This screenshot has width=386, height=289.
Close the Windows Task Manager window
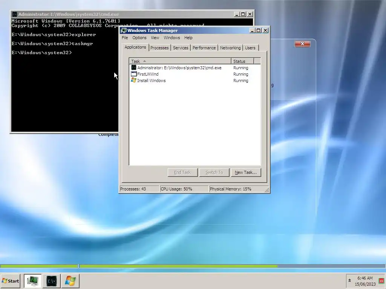coord(265,30)
